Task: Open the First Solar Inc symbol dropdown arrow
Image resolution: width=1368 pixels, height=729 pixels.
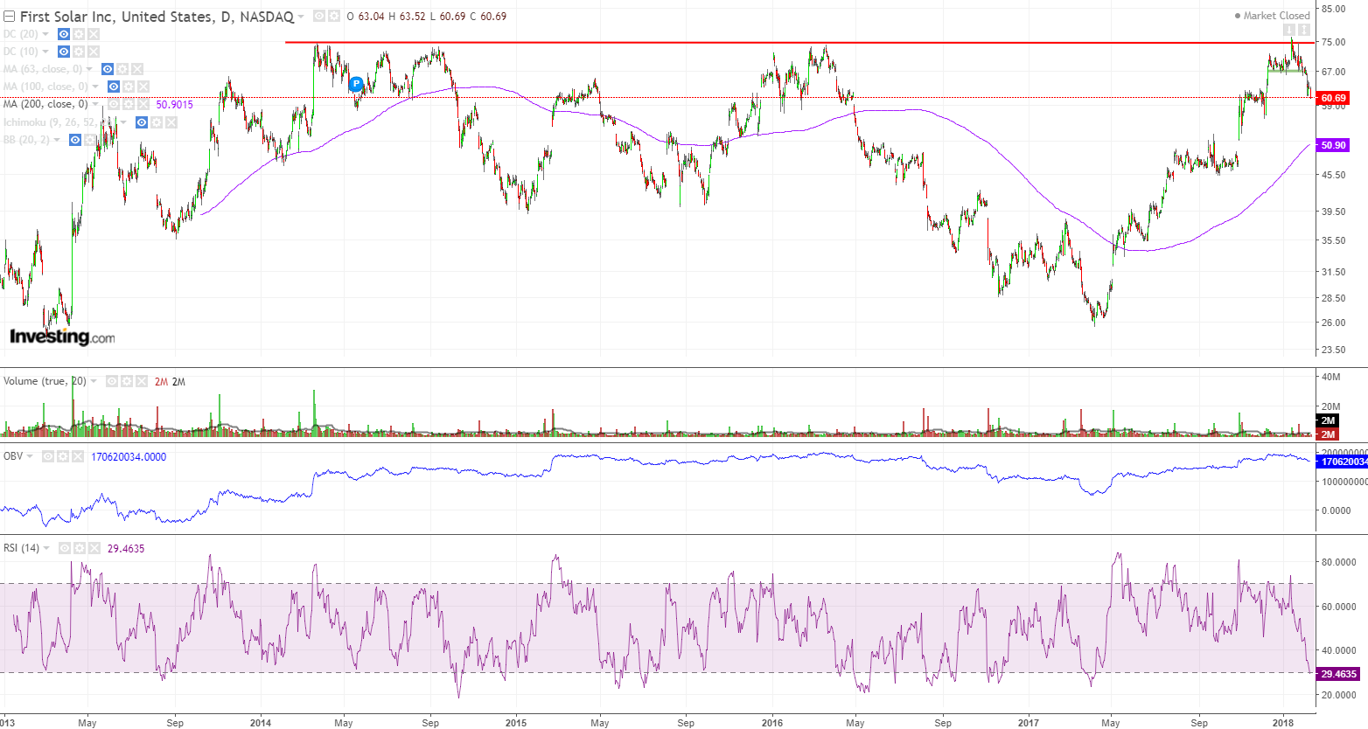Action: tap(301, 17)
